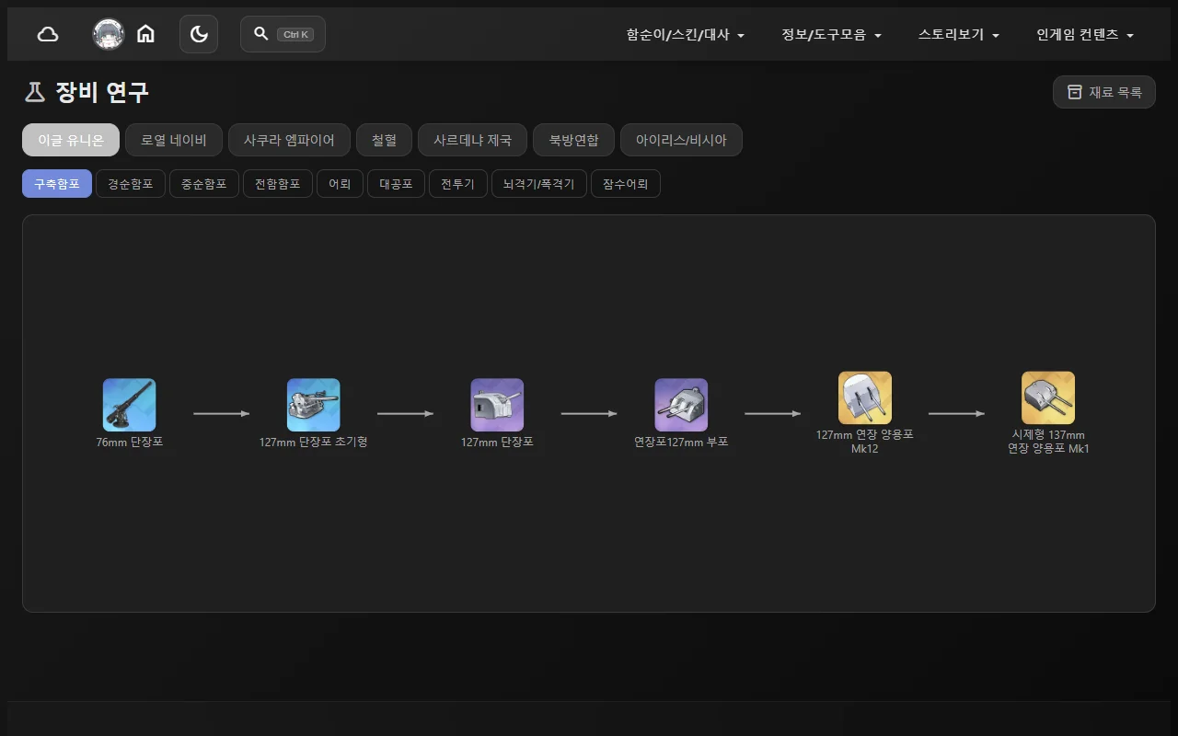The width and height of the screenshot is (1178, 736).
Task: Select 사르데냐 제국 faction tab
Action: [x=472, y=140]
